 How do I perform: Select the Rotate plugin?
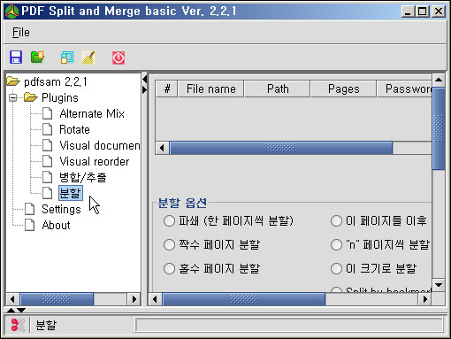74,129
